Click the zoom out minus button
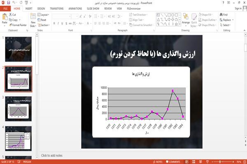Screen dimensions: 247x164 [212, 162]
